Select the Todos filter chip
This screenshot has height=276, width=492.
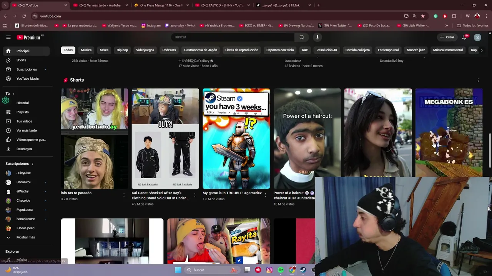tap(68, 50)
